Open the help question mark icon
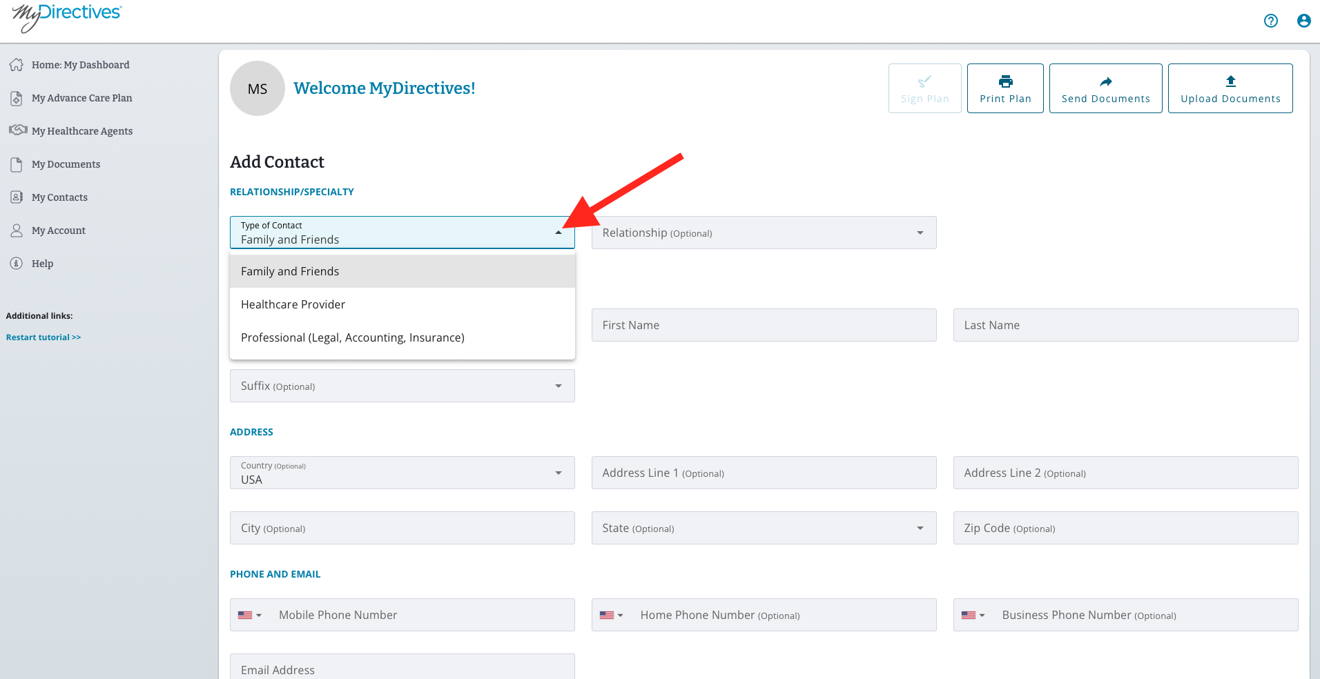This screenshot has height=679, width=1320. pyautogui.click(x=1270, y=21)
